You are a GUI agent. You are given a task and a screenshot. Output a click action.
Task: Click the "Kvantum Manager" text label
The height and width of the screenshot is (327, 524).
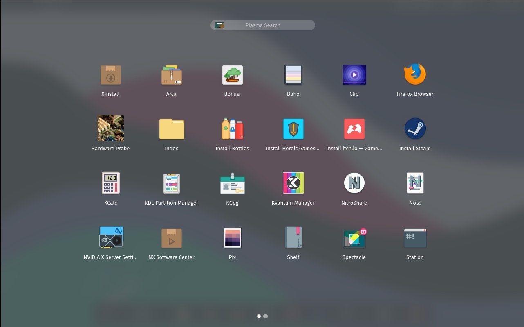click(x=293, y=203)
